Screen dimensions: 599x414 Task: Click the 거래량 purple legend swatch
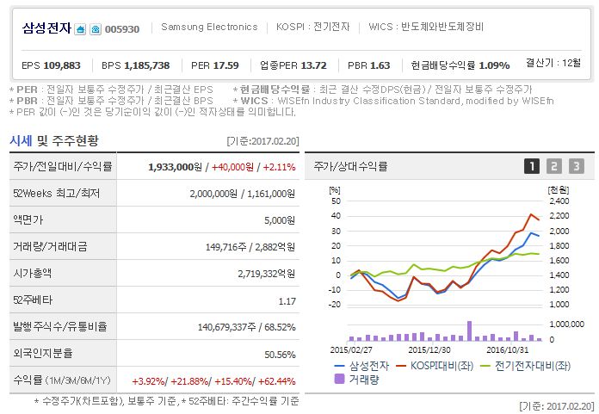pyautogui.click(x=339, y=379)
